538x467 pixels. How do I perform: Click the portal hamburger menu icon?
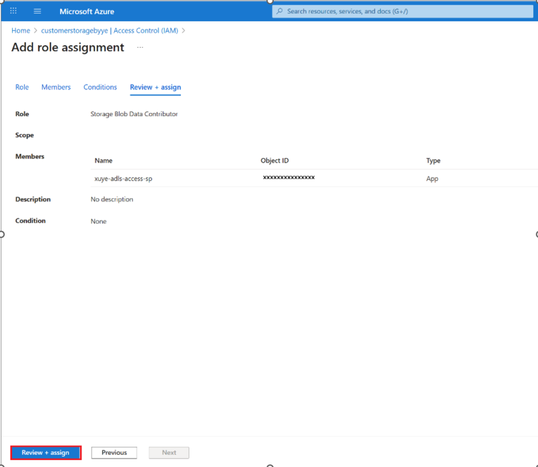coord(37,11)
